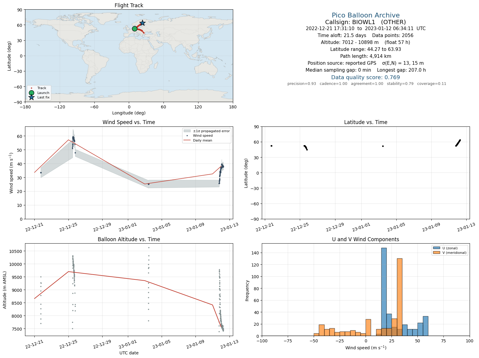The height and width of the screenshot is (358, 479).
Task: Click the green Launch marker on the map
Action: (x=135, y=29)
